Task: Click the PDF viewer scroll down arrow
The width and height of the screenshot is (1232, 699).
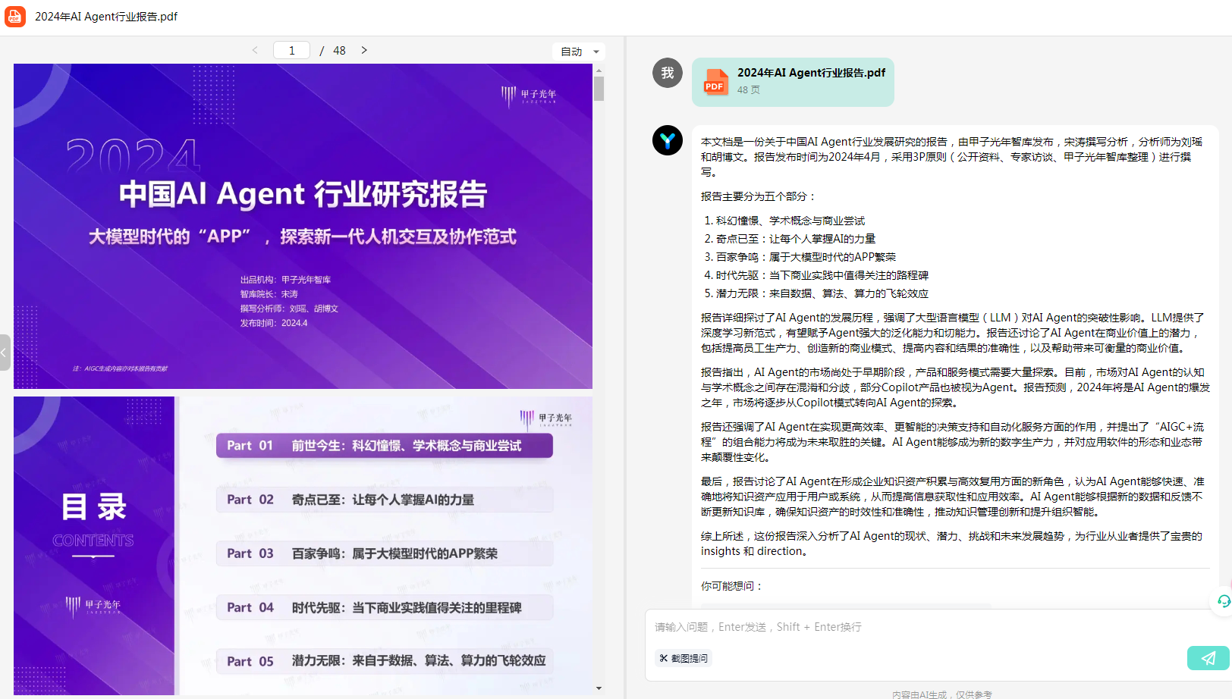Action: pos(599,688)
